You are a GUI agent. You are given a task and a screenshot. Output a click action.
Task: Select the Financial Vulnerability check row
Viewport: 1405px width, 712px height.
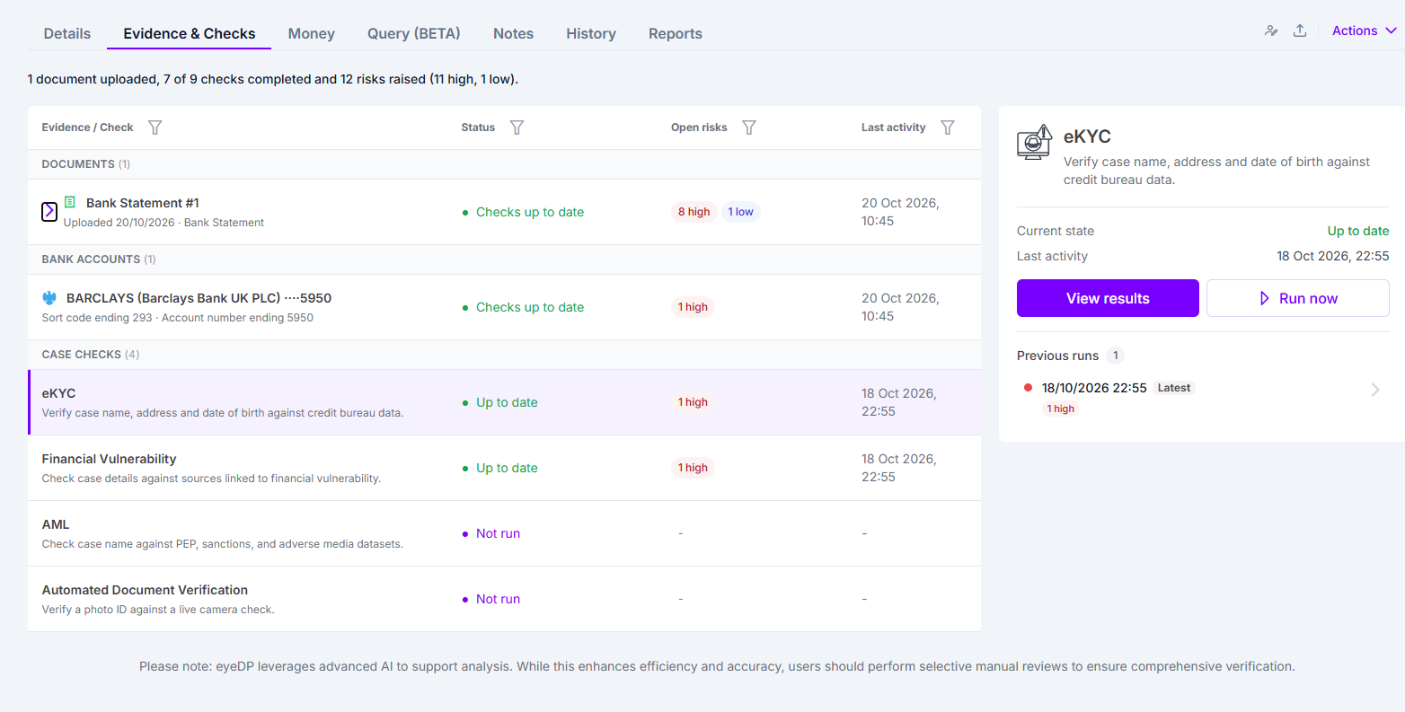504,468
